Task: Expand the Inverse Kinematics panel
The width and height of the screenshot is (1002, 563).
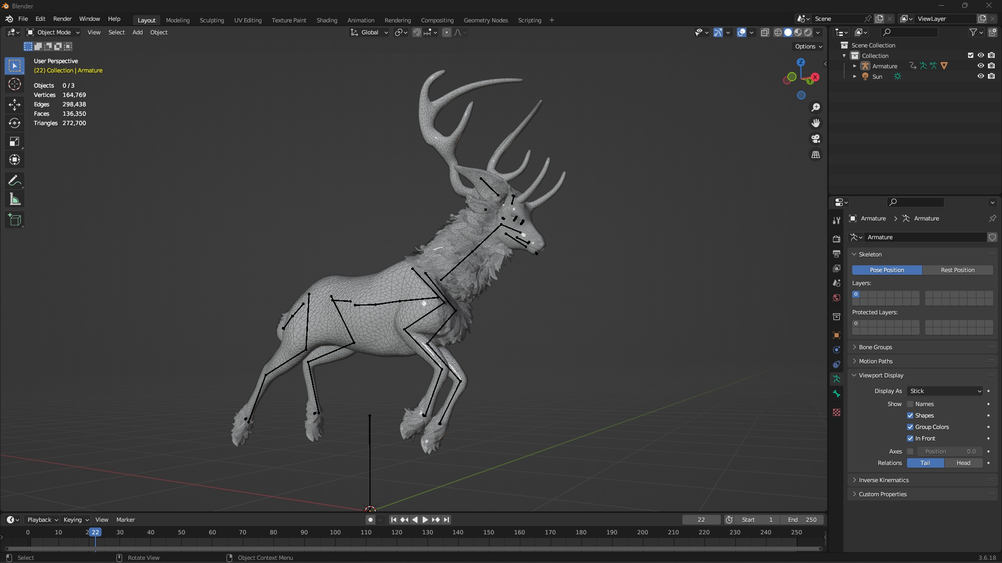Action: (x=884, y=480)
